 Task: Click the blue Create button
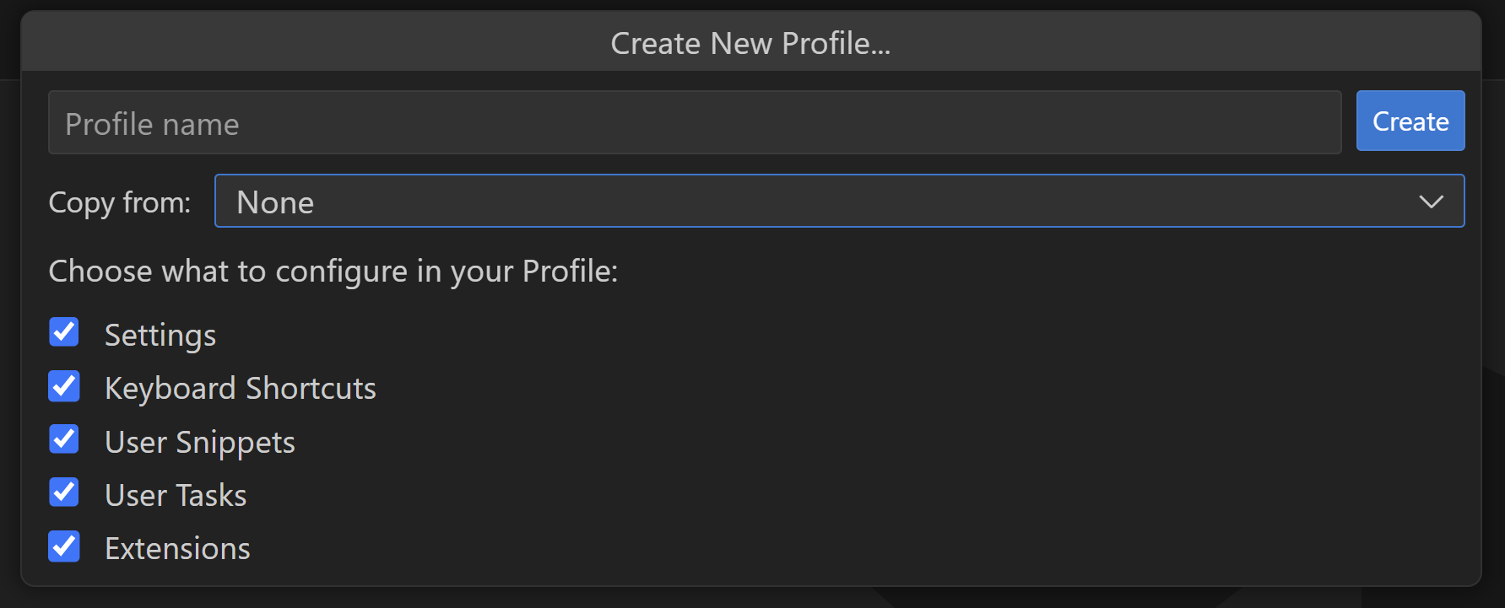click(x=1410, y=121)
